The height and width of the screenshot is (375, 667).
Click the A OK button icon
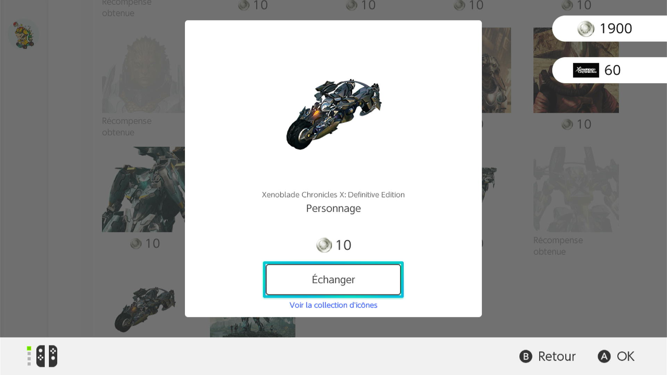(604, 357)
